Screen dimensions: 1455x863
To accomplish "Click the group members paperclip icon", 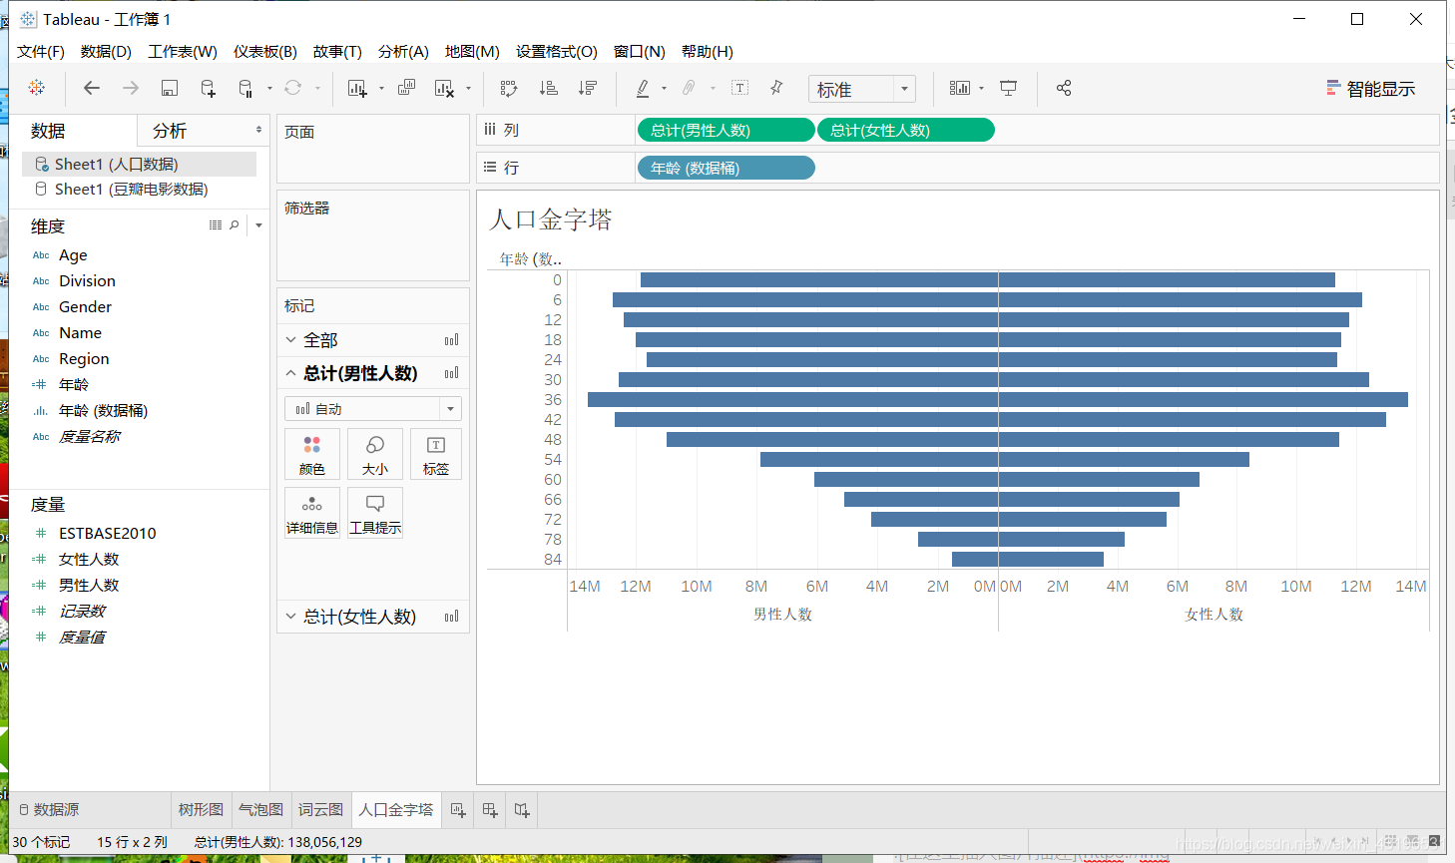I will [x=689, y=88].
